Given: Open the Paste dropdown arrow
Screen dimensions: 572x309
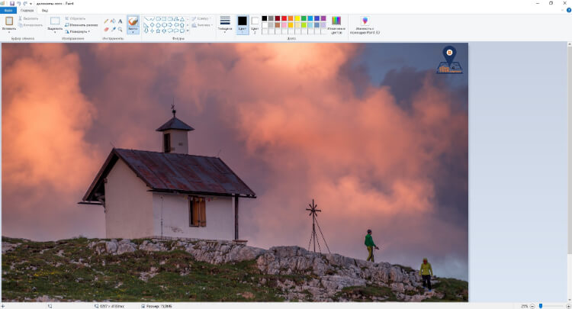Looking at the screenshot, I should 9,32.
